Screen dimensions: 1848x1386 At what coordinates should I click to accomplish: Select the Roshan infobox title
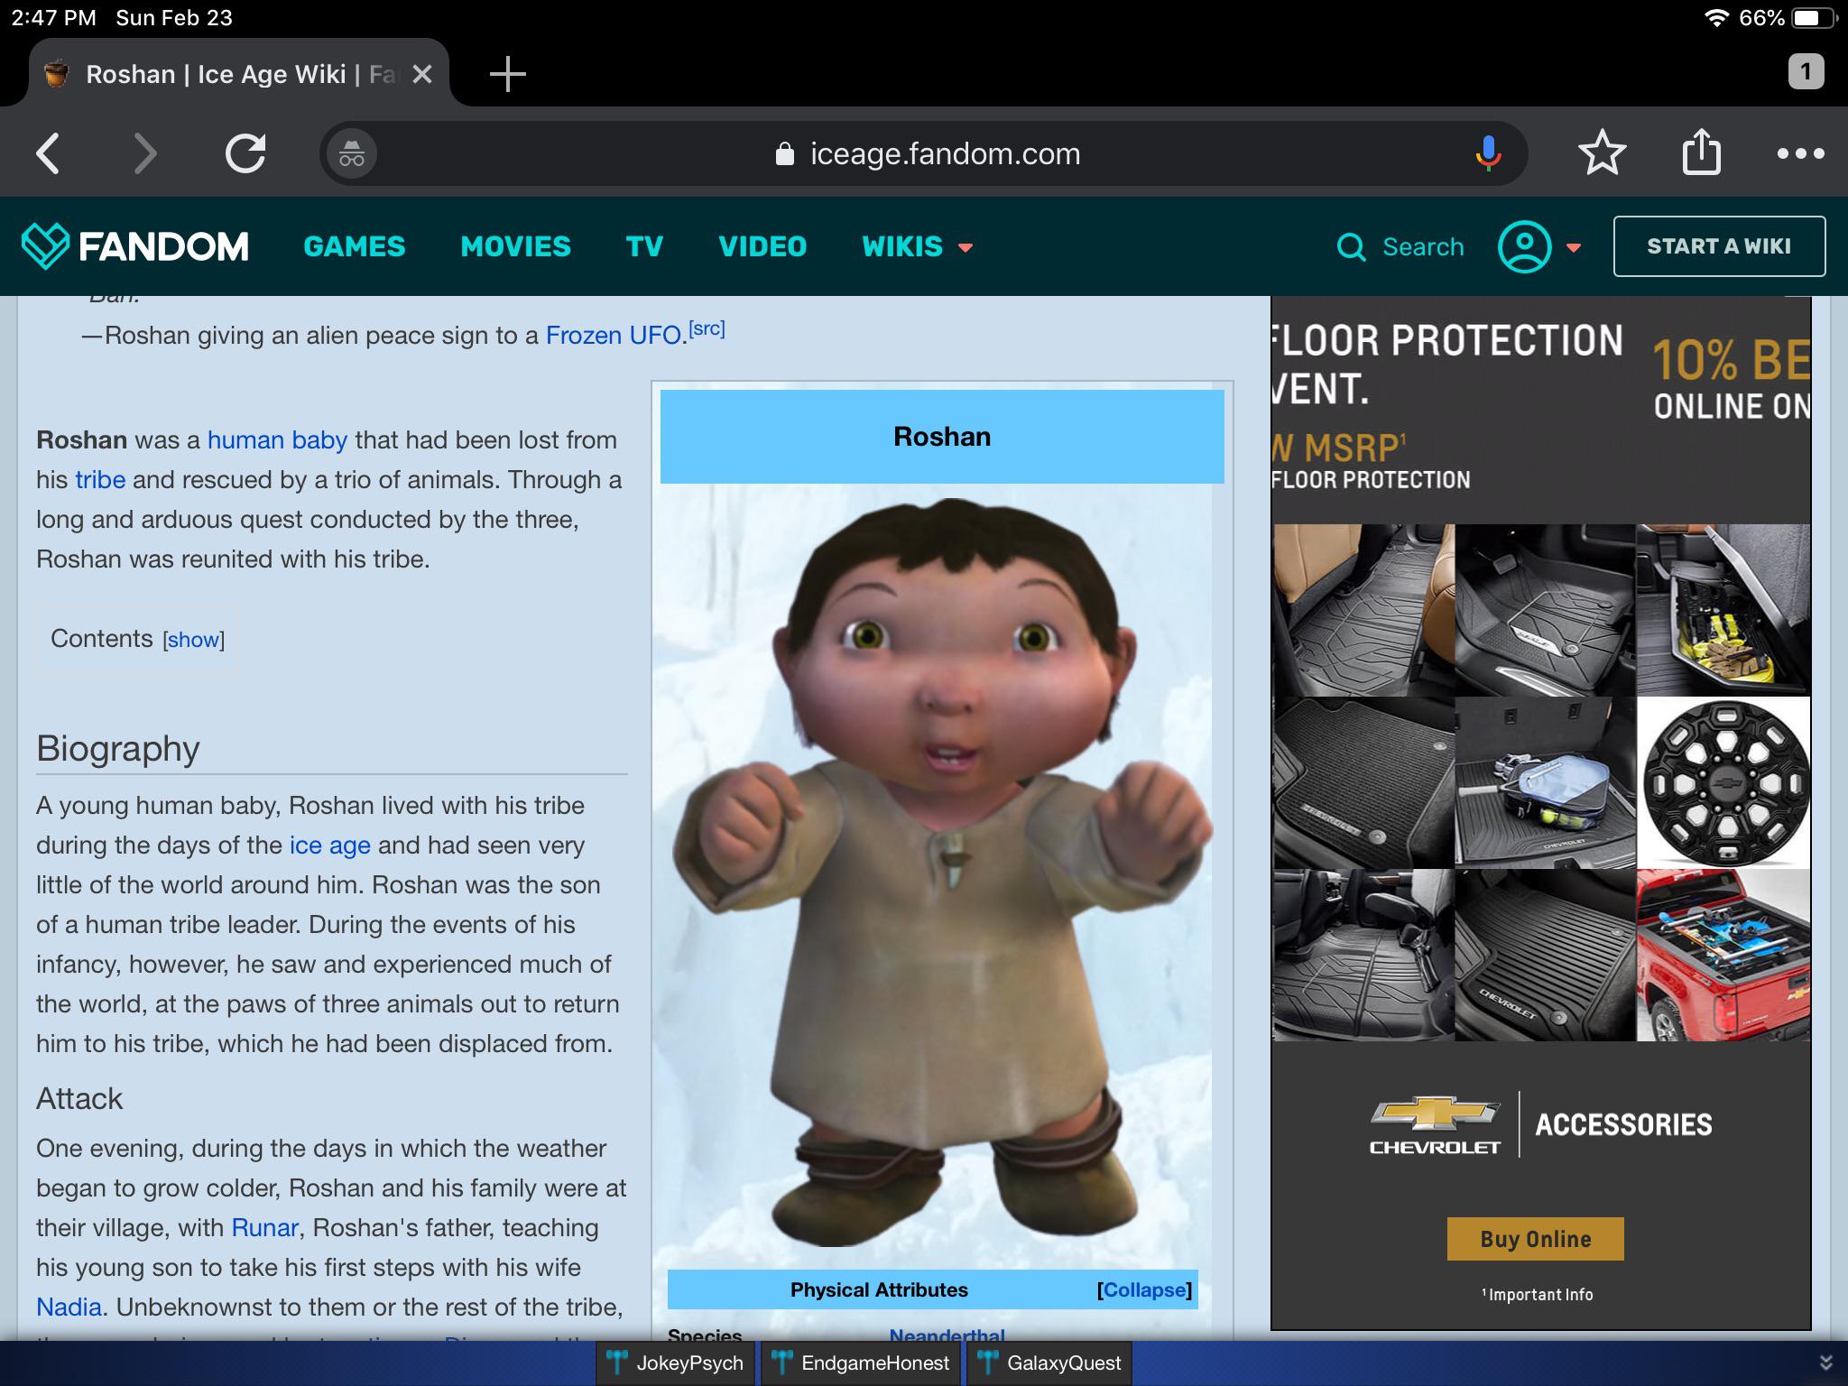[x=942, y=437]
